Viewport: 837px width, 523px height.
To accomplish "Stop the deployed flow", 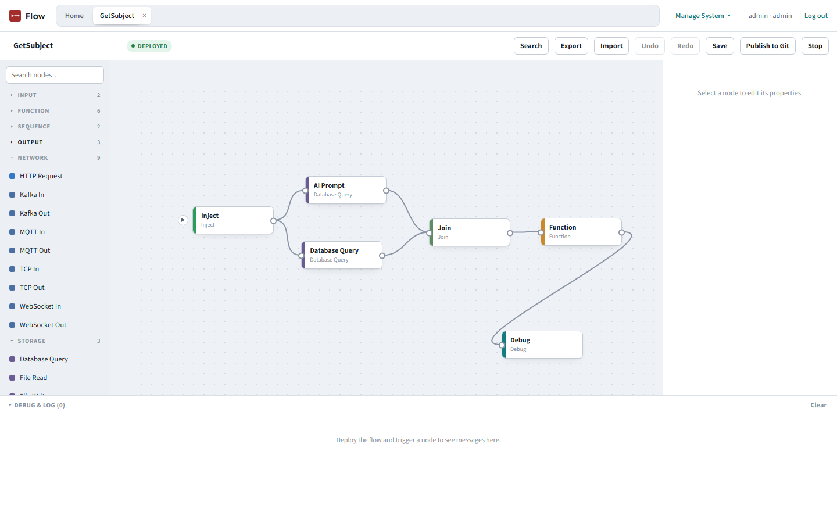I will (815, 46).
